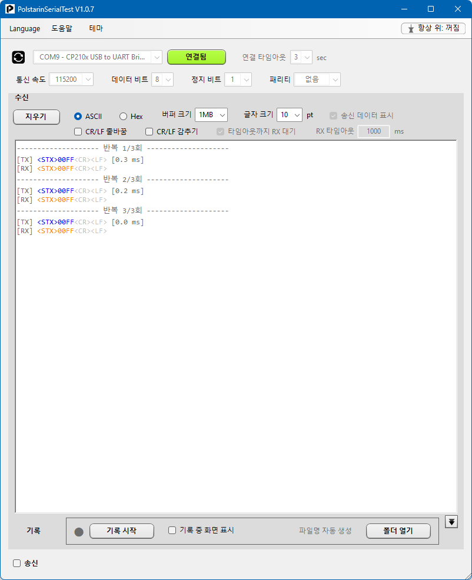Screen dimensions: 472x580
Task: Minimize the PolstarinSerialTest window
Action: 404,9
